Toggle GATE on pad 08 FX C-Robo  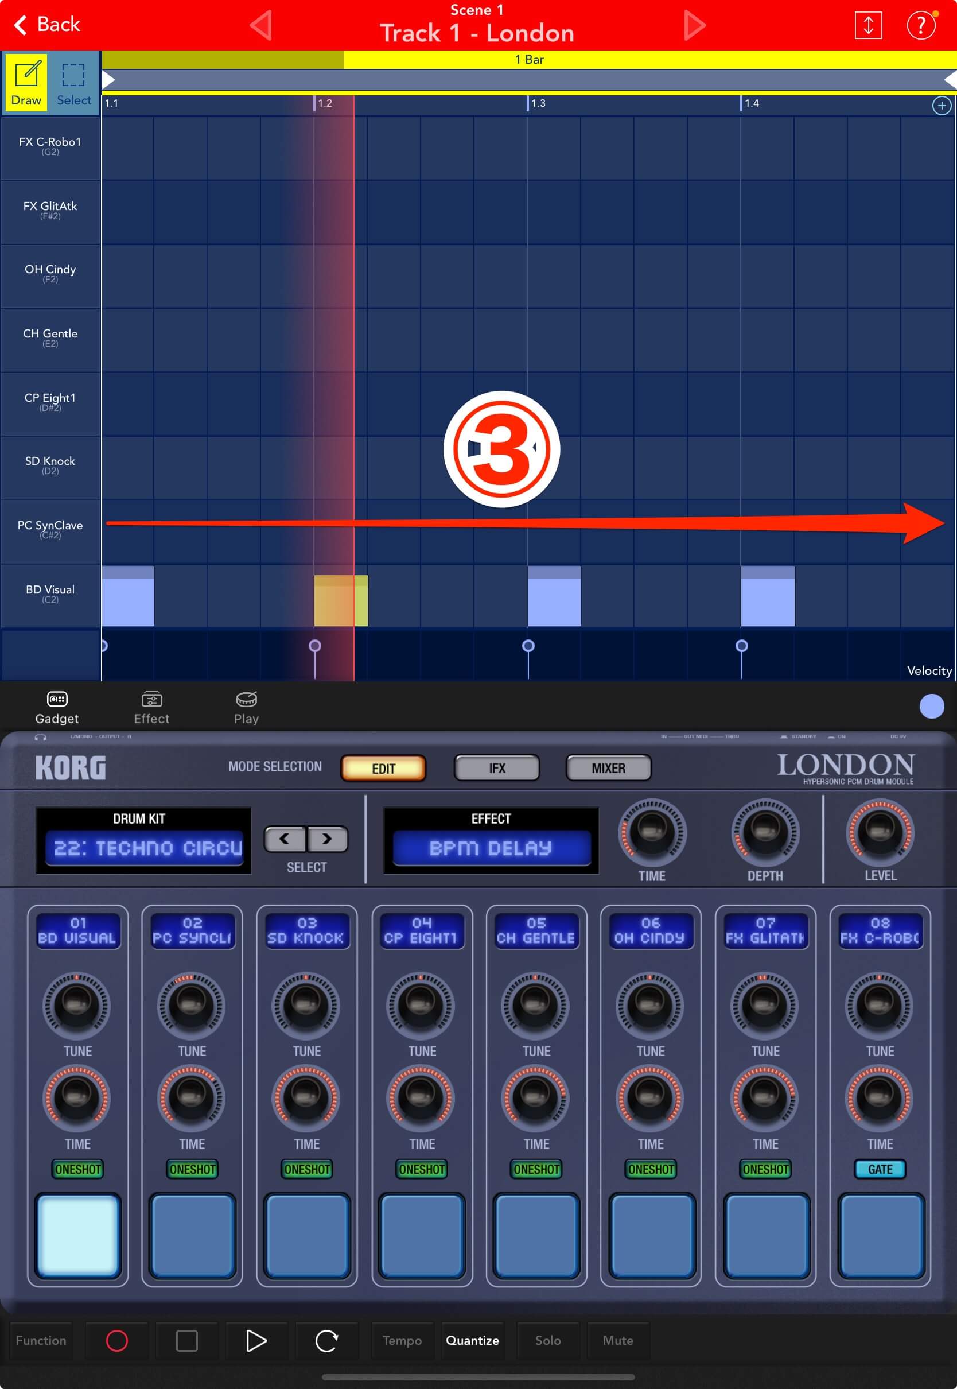[x=880, y=1169]
